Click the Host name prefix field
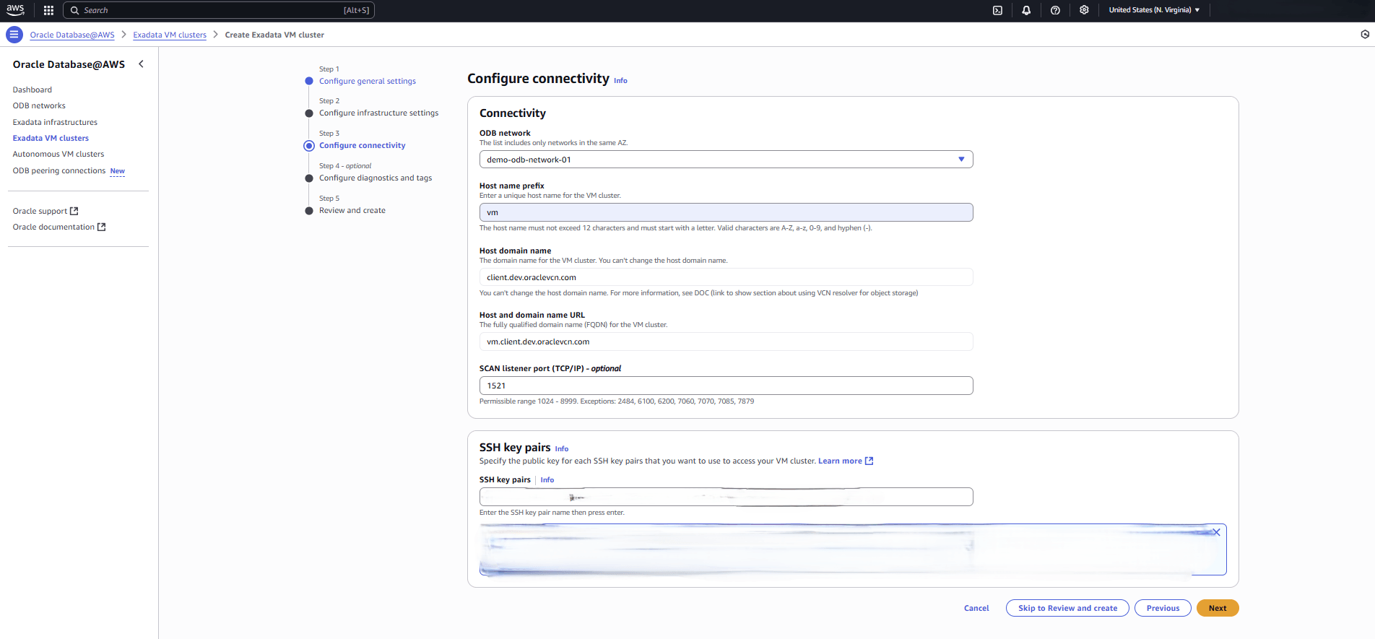The width and height of the screenshot is (1375, 639). click(726, 212)
